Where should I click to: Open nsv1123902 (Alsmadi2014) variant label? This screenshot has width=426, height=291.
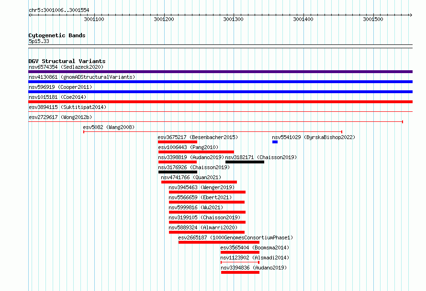(x=255, y=258)
